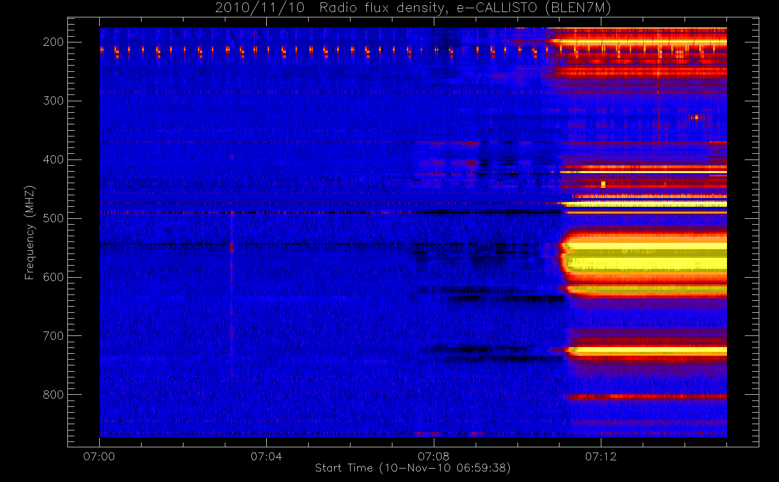This screenshot has height=482, width=779.
Task: Click the 500 frequency tick label
Action: (x=53, y=218)
